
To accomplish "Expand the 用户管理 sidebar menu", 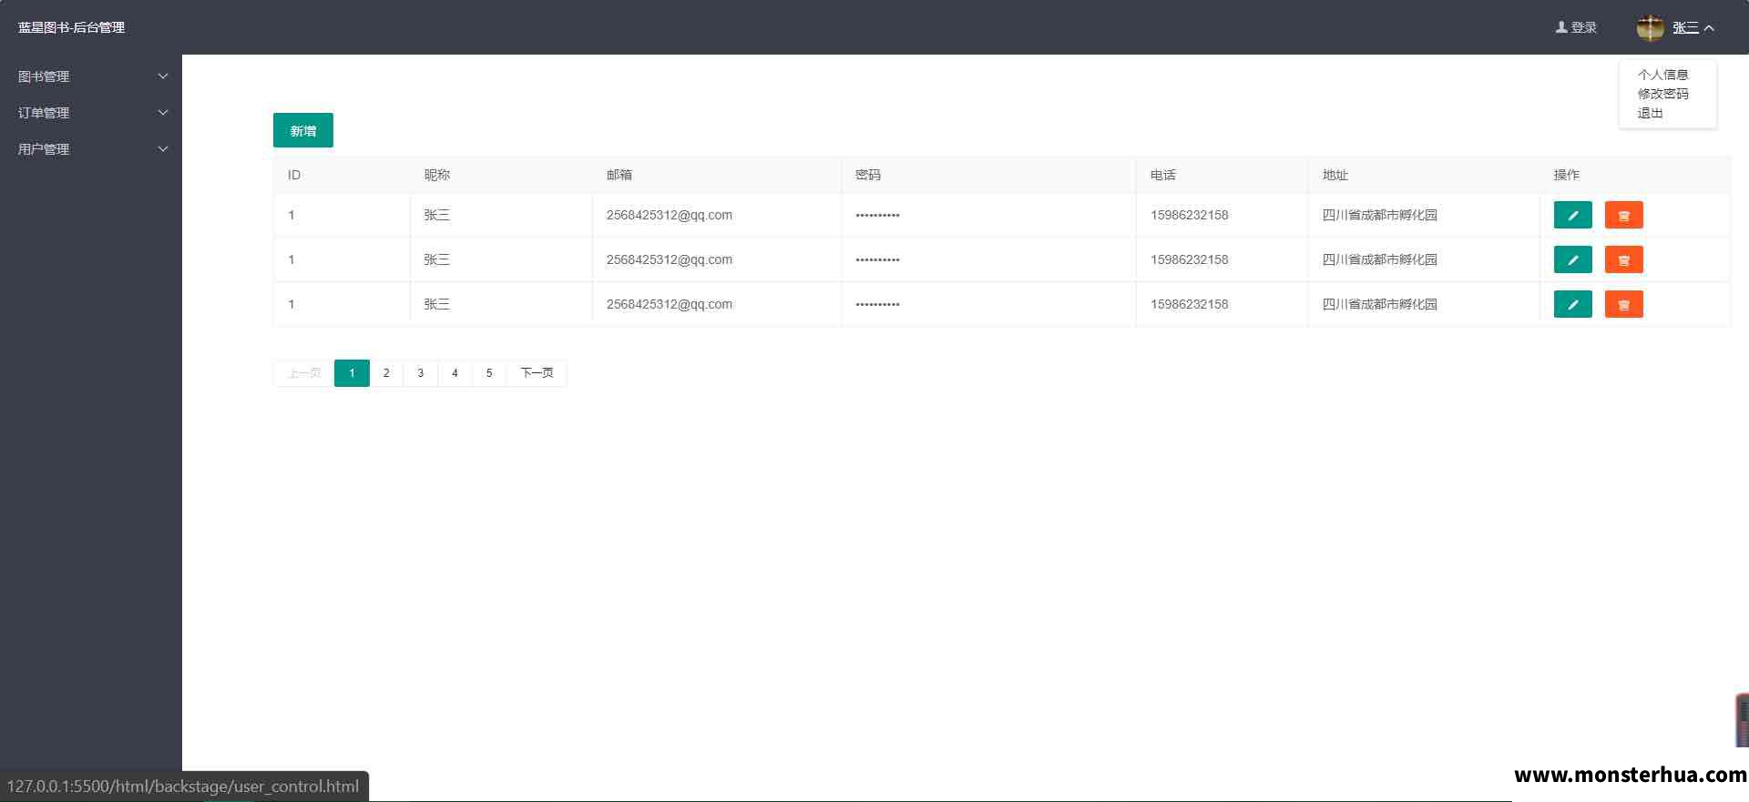I will click(91, 149).
